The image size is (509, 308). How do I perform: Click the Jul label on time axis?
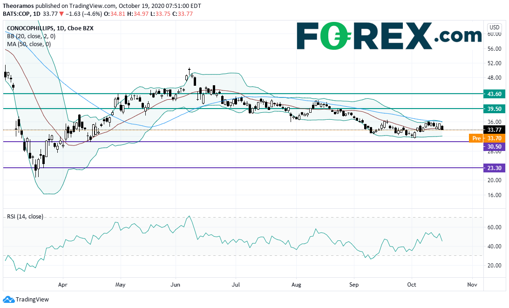point(236,285)
